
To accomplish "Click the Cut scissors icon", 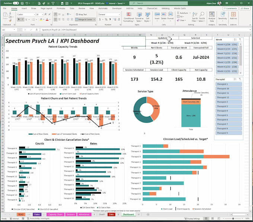I will tap(10, 13).
